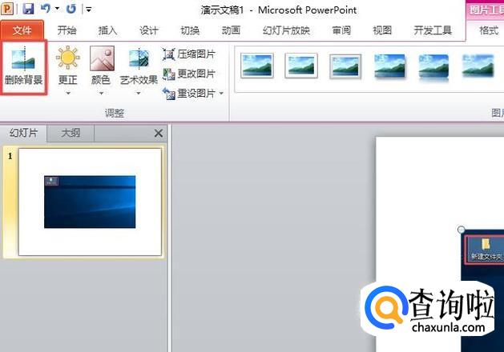Apply the fifth picture style thumbnail
Image resolution: width=504 pixels, height=352 pixels.
pos(433,66)
